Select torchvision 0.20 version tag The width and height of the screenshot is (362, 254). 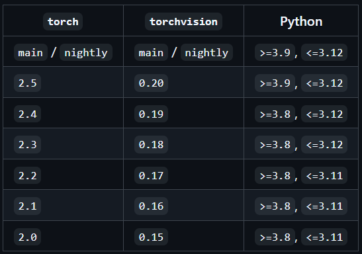151,83
